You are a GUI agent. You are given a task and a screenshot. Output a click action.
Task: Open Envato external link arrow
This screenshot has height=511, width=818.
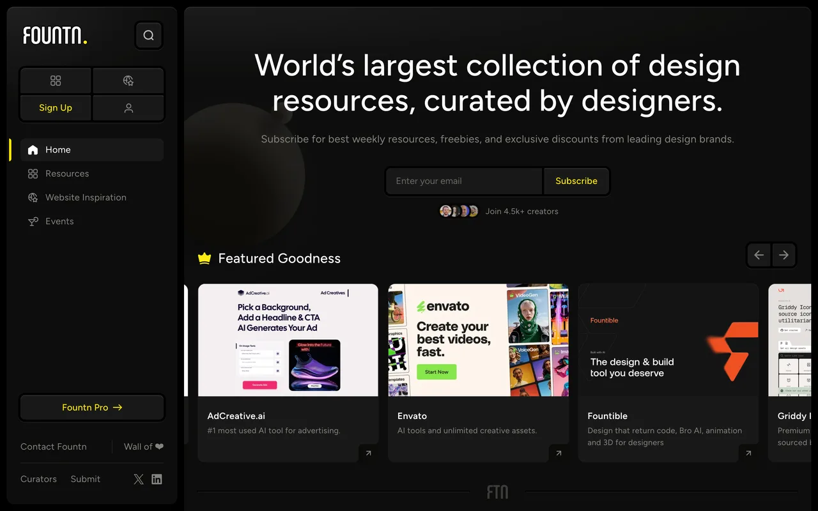[559, 453]
